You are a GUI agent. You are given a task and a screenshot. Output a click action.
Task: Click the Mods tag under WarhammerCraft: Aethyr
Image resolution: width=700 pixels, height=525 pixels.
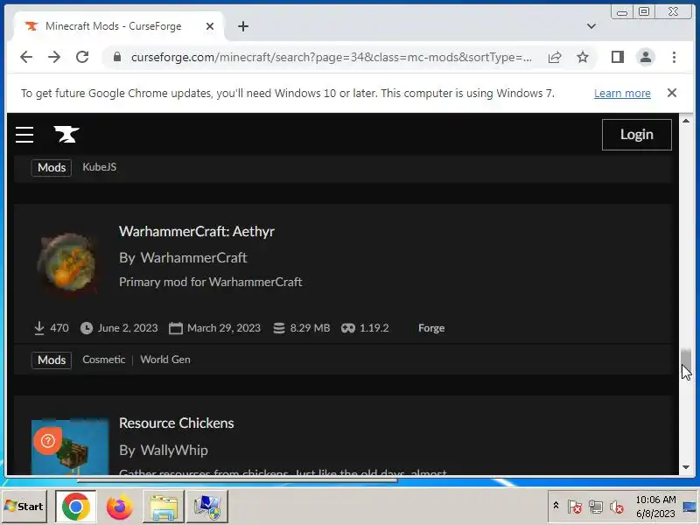tap(52, 360)
